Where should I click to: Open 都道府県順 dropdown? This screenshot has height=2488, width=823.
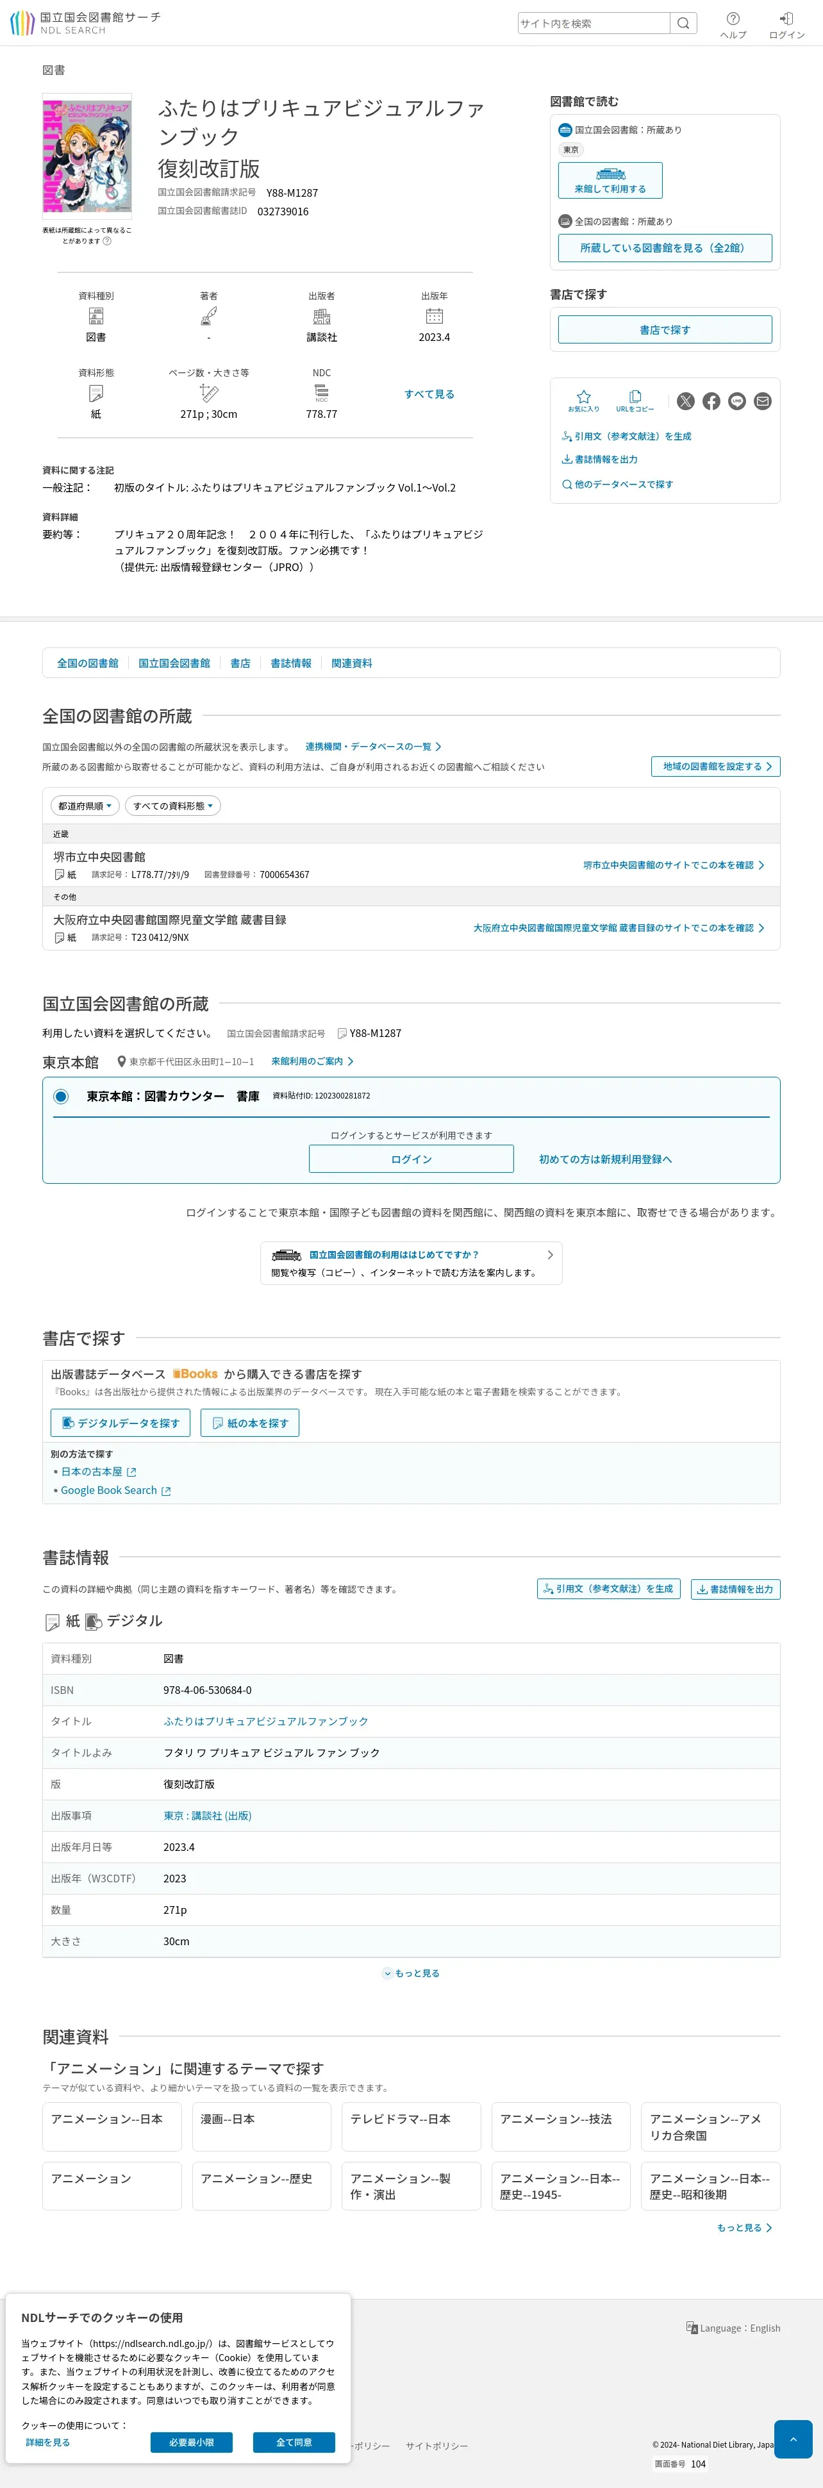tap(85, 806)
